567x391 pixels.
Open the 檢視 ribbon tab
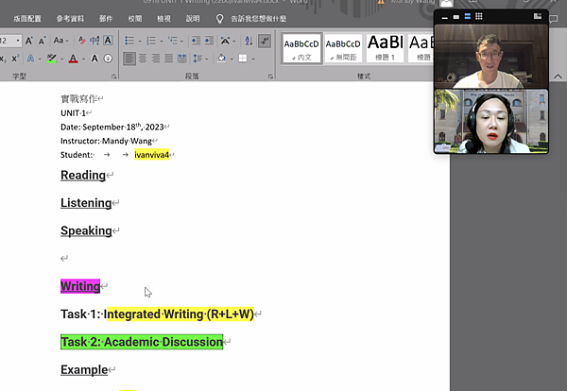163,19
